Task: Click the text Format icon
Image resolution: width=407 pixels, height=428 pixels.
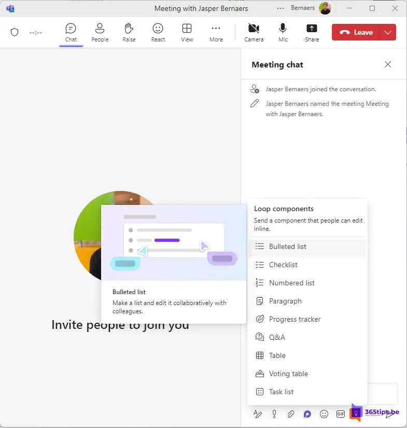Action: (x=258, y=414)
